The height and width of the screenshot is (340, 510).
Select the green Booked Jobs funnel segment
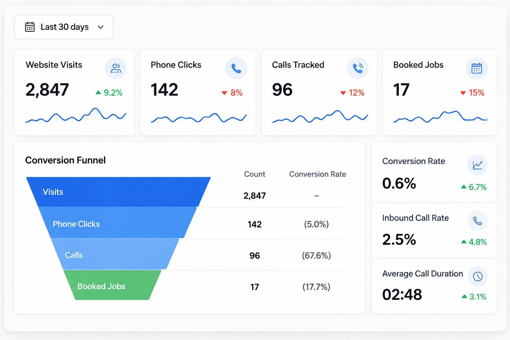[112, 285]
